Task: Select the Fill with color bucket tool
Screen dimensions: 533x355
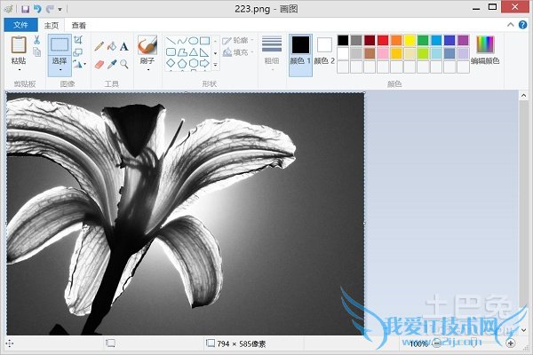Action: (x=112, y=46)
